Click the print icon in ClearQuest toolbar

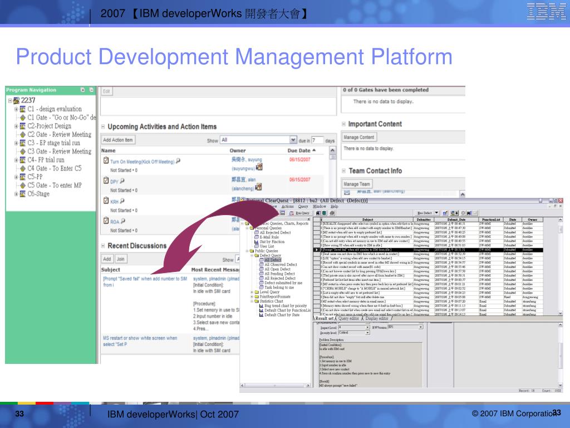point(332,213)
